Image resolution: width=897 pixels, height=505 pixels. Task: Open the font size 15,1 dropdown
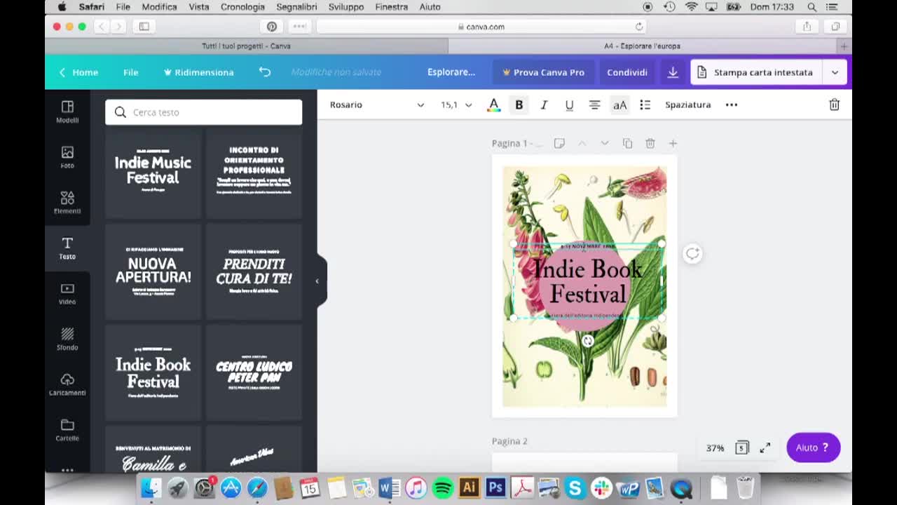[456, 105]
